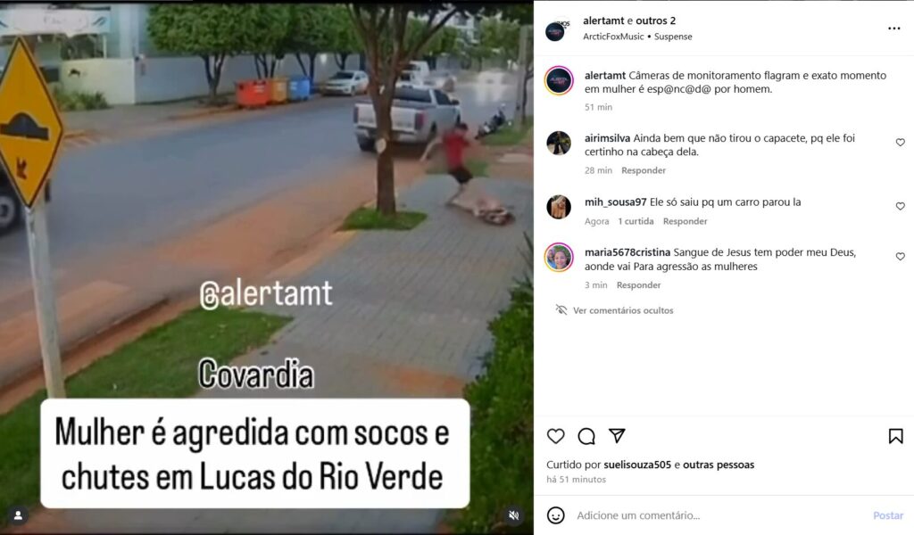Like the post with the heart icon
The width and height of the screenshot is (914, 535).
555,436
